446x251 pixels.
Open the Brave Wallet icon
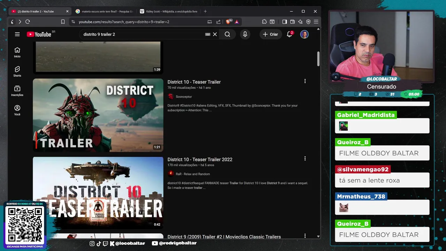coord(292,22)
